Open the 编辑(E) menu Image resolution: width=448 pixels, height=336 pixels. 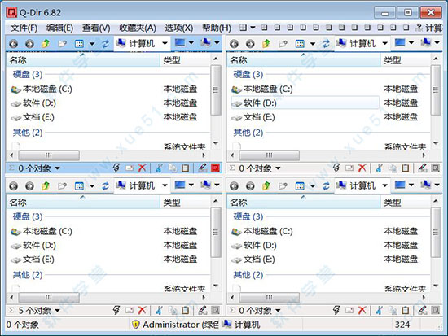pos(59,28)
